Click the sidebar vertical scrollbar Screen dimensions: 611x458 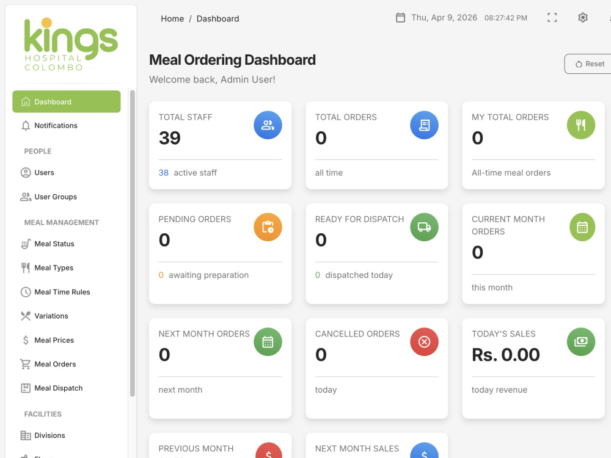click(x=133, y=244)
